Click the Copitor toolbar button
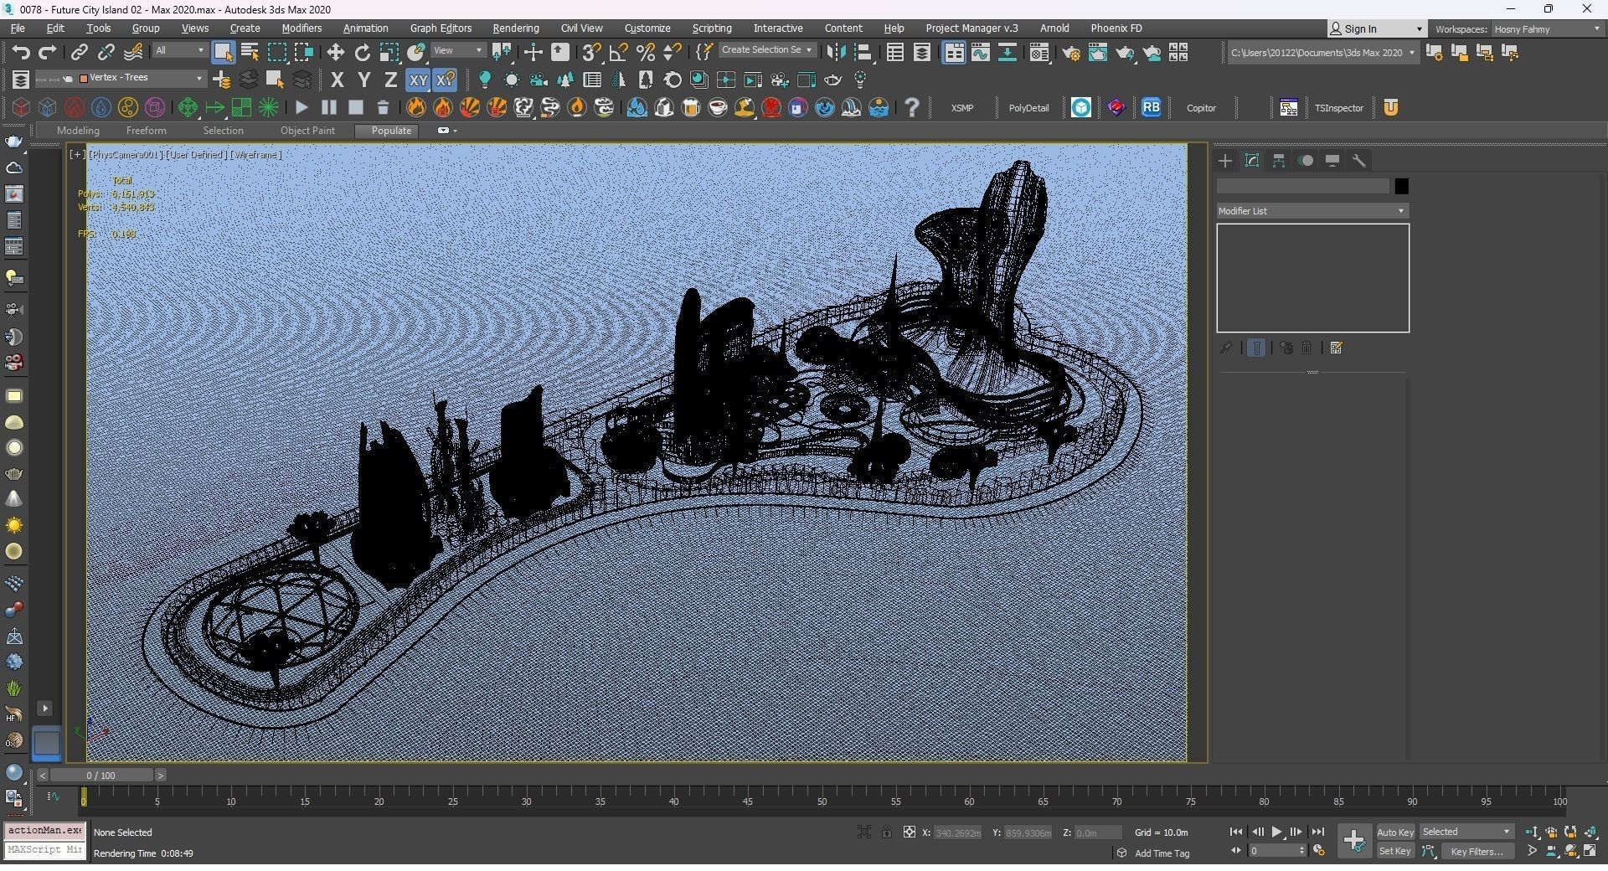The width and height of the screenshot is (1608, 871). [x=1201, y=108]
